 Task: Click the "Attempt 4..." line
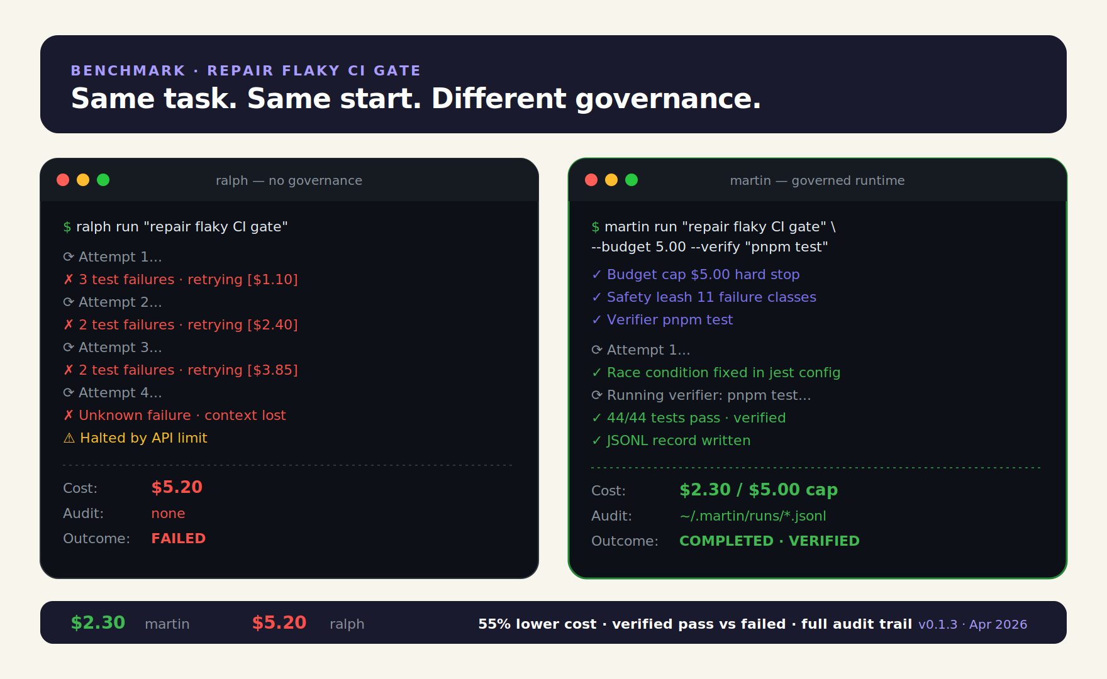(113, 392)
